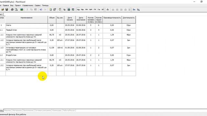Viewport: 207px width, 116px height.
Task: Click the start date 01.08.2016
Action: click(x=70, y=48)
